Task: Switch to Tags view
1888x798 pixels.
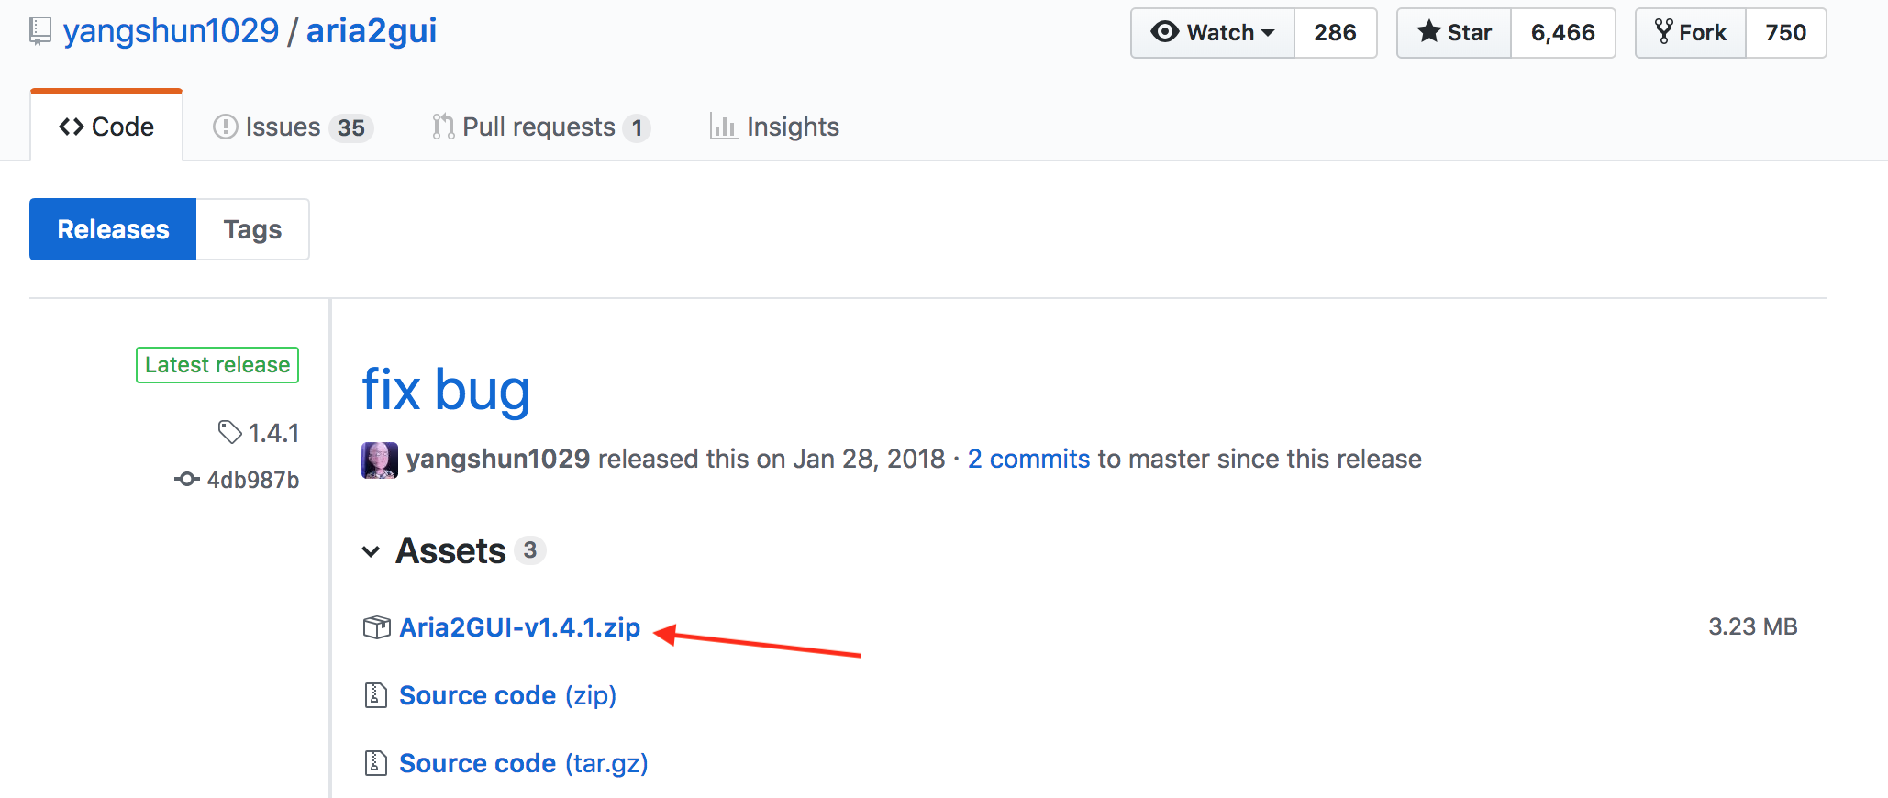Action: [252, 229]
